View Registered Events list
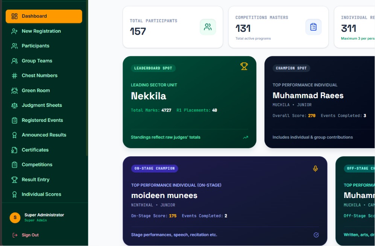 pyautogui.click(x=44, y=120)
